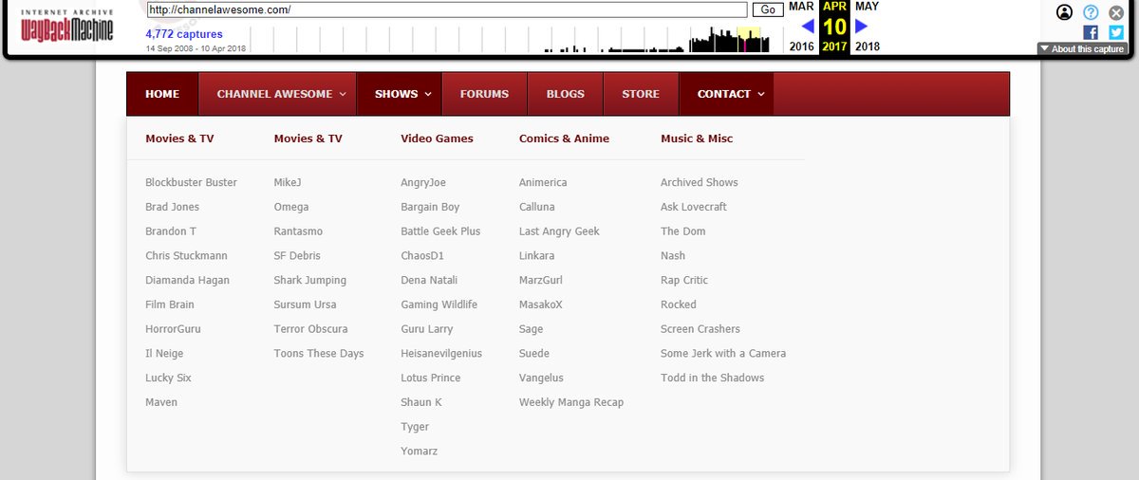Open Linkara show page
This screenshot has width=1139, height=480.
[538, 256]
